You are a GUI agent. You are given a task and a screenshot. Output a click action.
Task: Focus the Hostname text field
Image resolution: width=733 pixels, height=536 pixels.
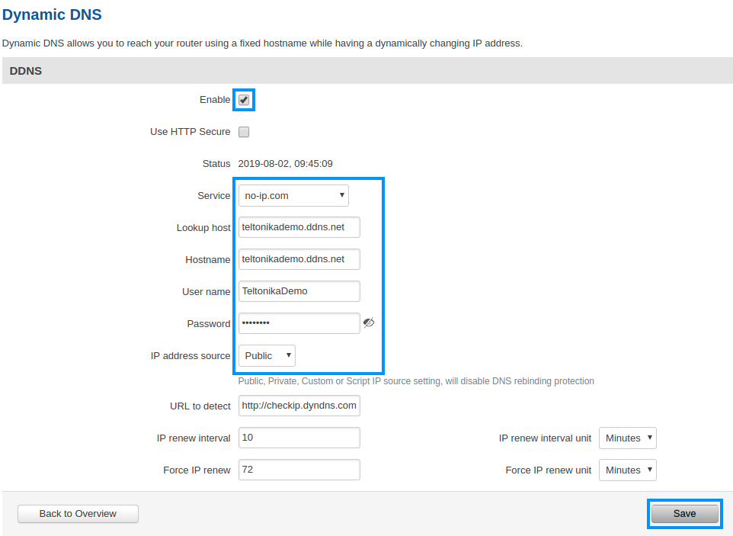click(299, 259)
